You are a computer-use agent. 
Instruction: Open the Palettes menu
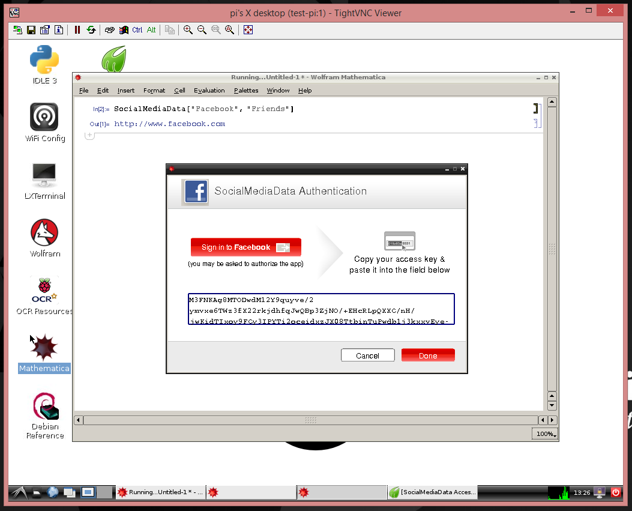[246, 90]
